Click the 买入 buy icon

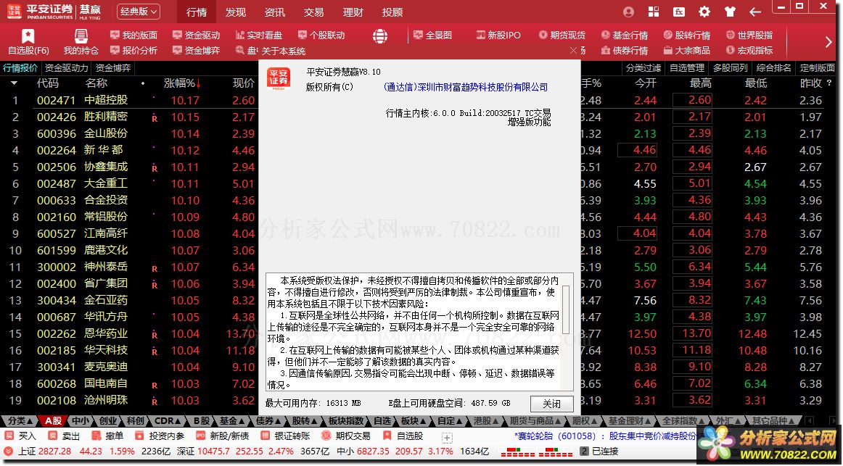pos(9,436)
